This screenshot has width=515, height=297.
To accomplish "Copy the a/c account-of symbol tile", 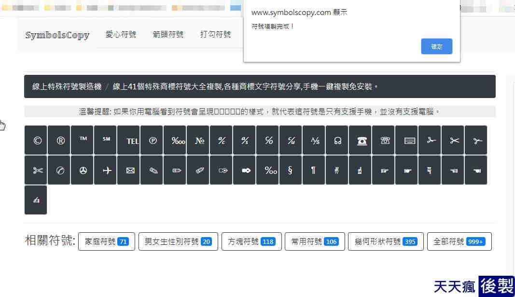I will tap(221, 140).
